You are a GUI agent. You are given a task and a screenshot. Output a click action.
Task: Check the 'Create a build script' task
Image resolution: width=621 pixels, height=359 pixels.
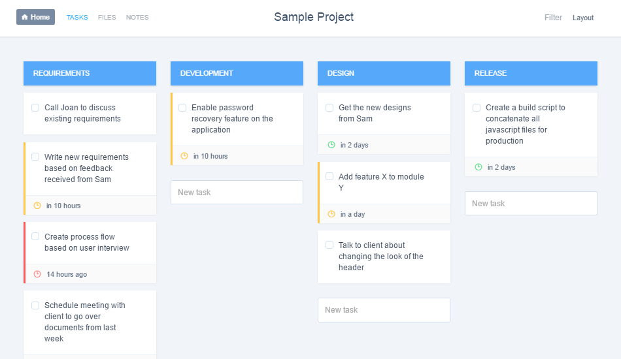477,108
